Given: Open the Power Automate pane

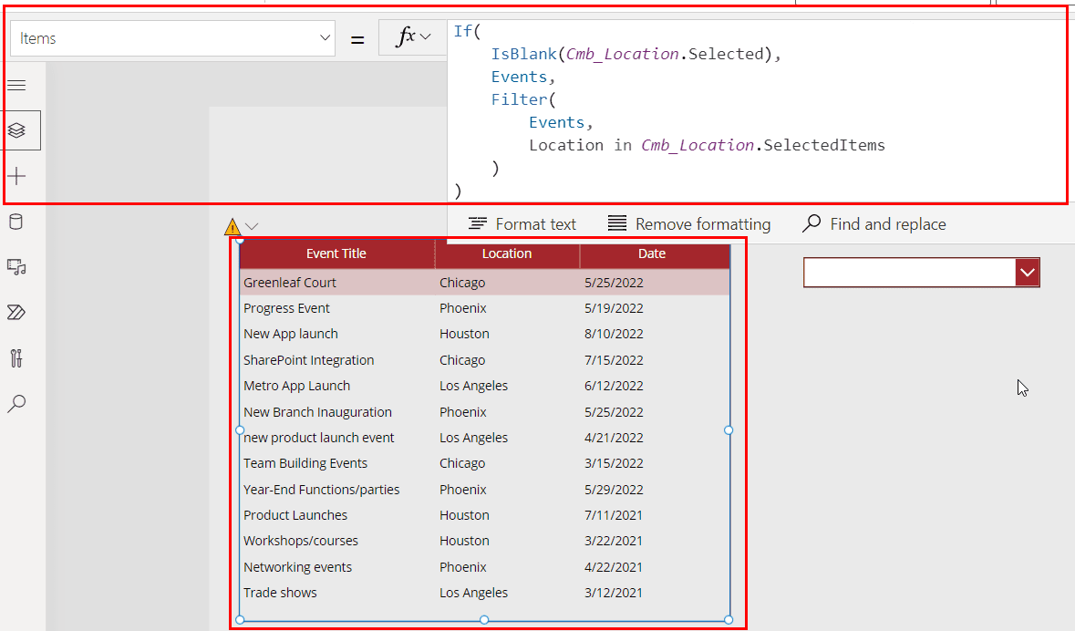Looking at the screenshot, I should (x=16, y=312).
